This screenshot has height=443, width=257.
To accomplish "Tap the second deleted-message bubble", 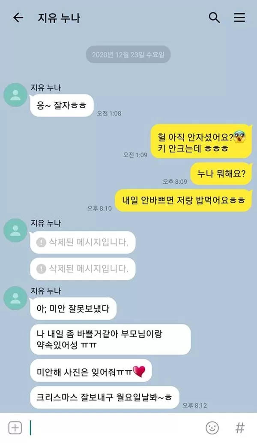I will click(x=83, y=269).
